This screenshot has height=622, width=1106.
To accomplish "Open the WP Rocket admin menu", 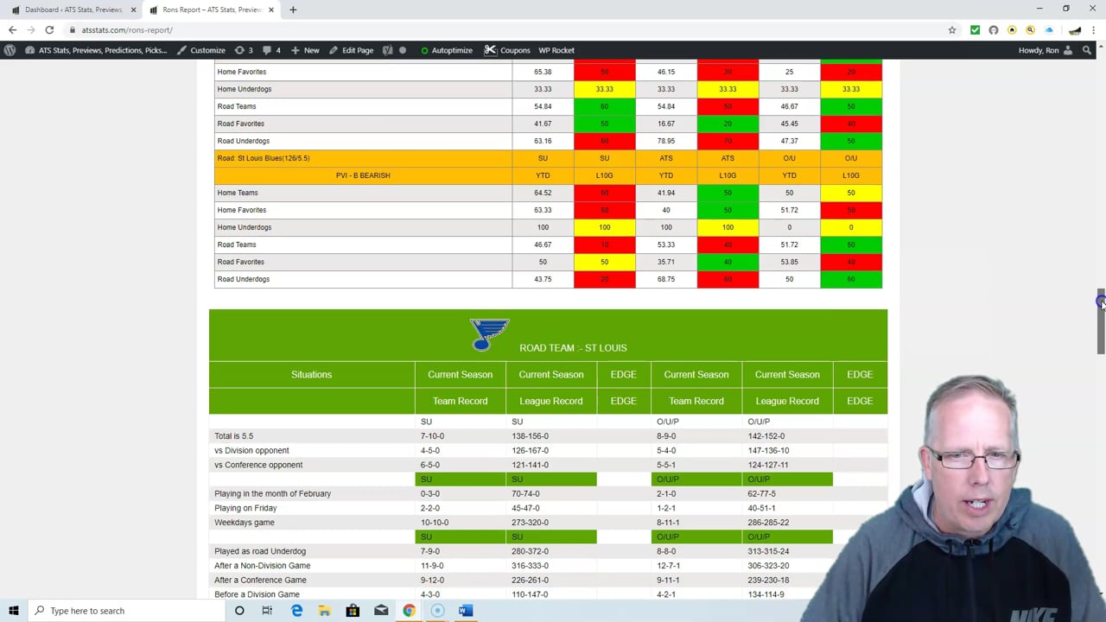I will [x=556, y=50].
